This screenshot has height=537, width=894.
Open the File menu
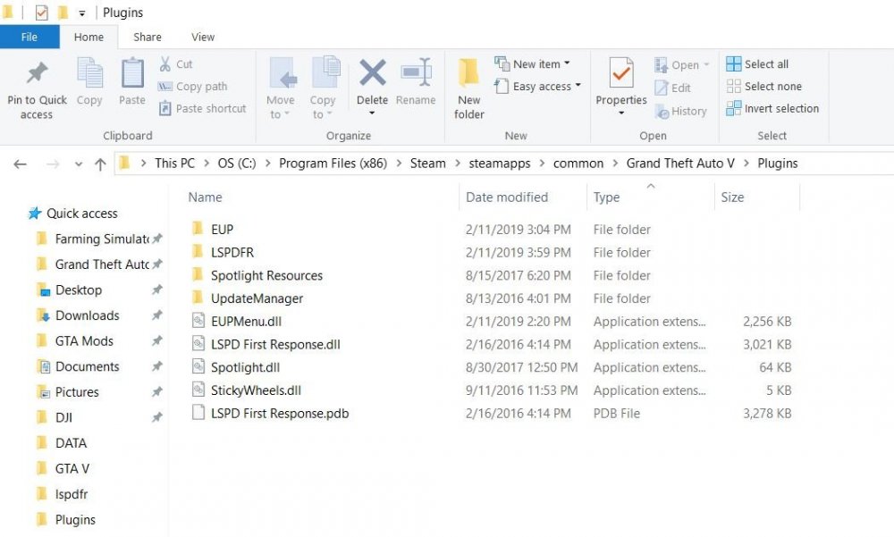pyautogui.click(x=30, y=37)
